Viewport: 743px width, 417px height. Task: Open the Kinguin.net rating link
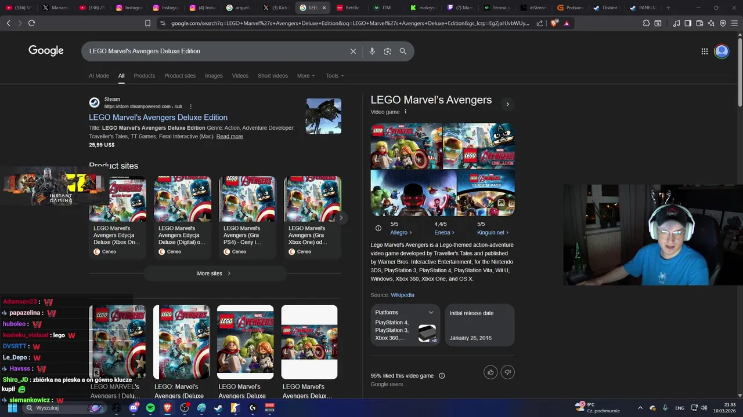(492, 233)
